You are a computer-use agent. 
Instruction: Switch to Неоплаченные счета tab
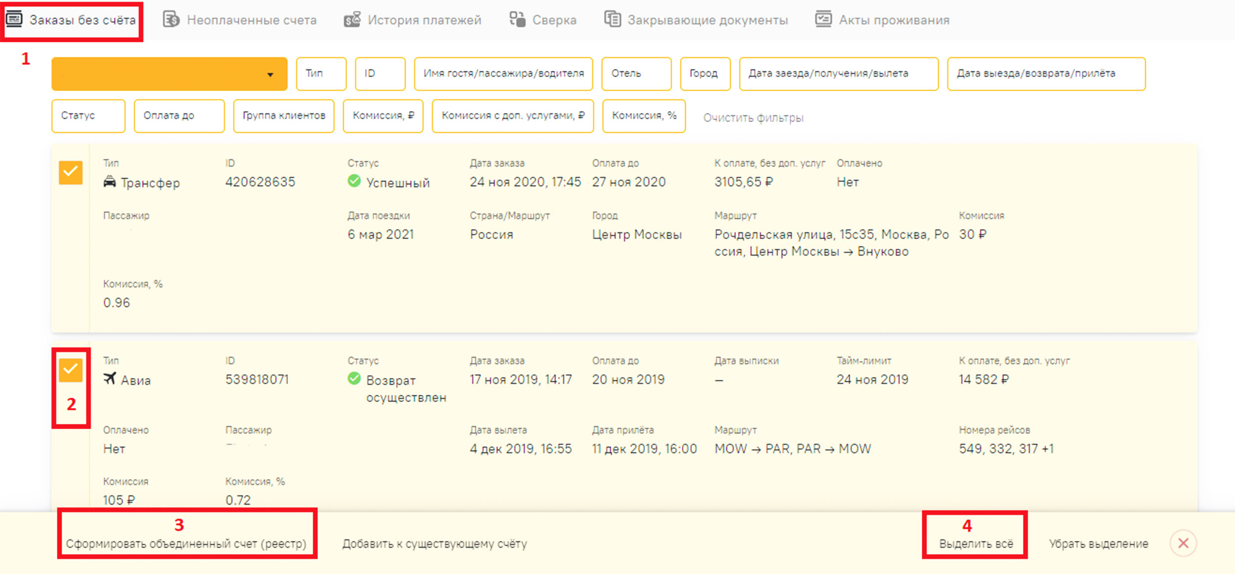coord(251,20)
